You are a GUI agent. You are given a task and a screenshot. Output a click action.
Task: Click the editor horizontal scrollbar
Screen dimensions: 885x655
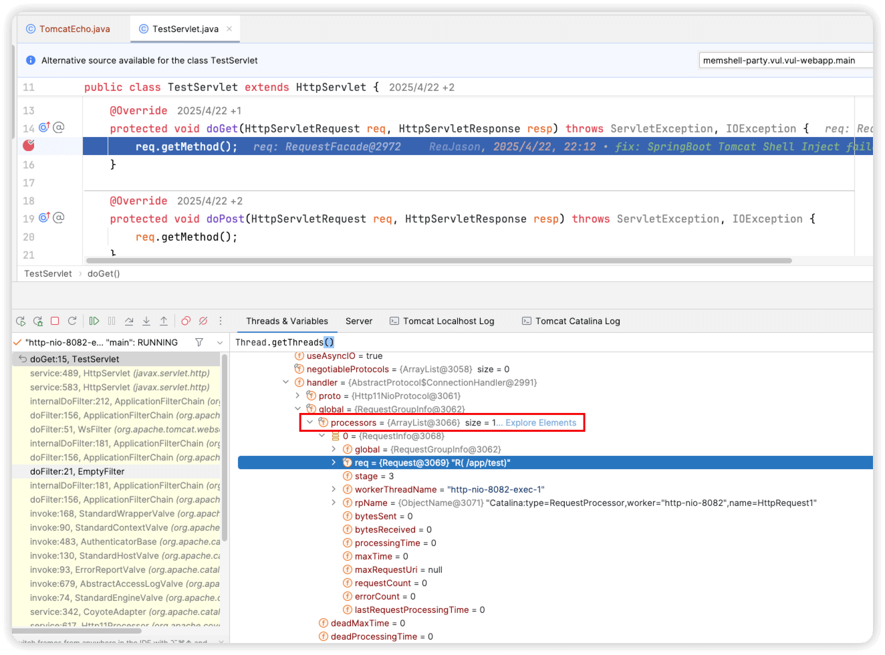pos(439,261)
